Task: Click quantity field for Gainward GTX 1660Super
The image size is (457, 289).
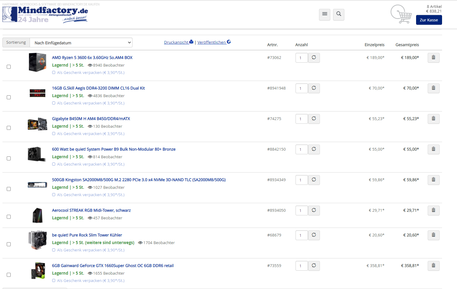Action: point(302,266)
